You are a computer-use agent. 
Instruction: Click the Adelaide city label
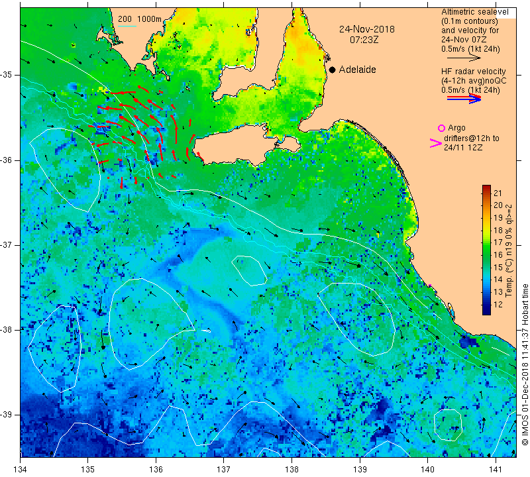click(357, 70)
